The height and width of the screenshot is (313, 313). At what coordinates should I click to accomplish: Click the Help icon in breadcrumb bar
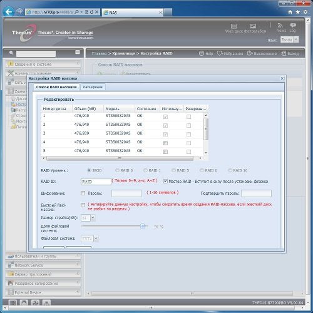click(x=202, y=53)
